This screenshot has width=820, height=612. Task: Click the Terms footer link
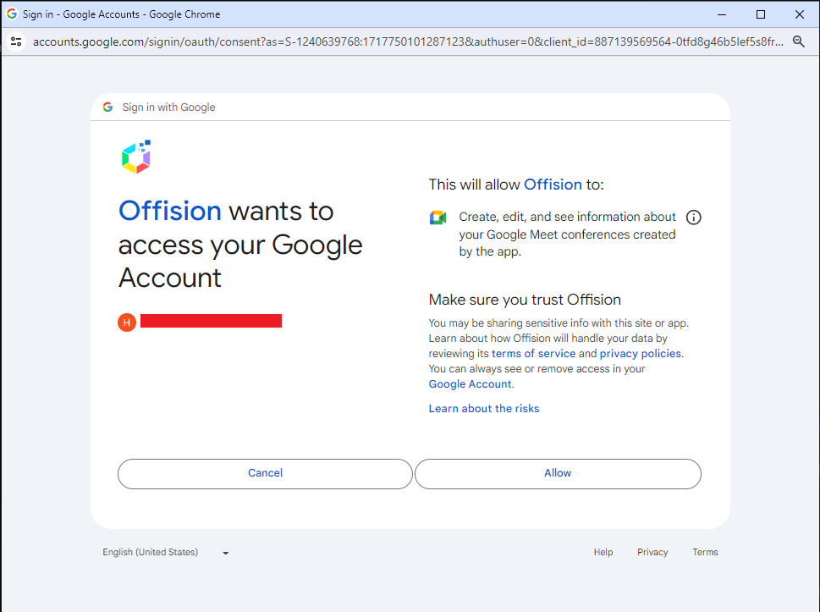tap(705, 553)
